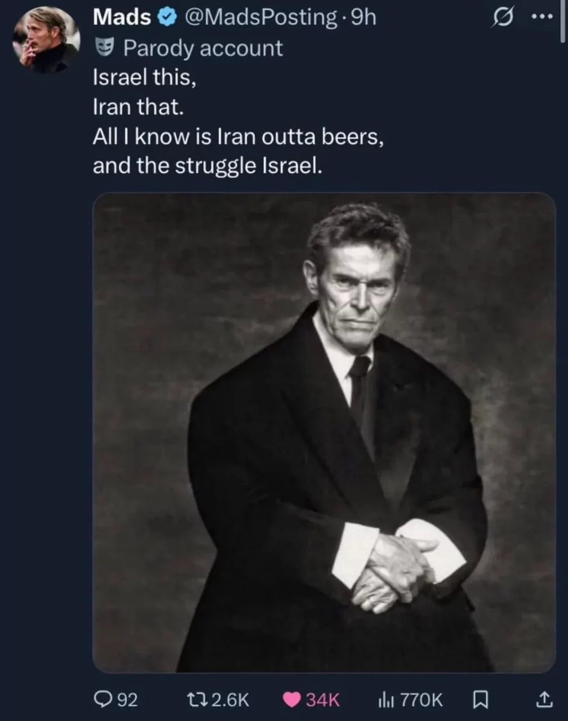Click the reply speech bubble icon

point(104,700)
